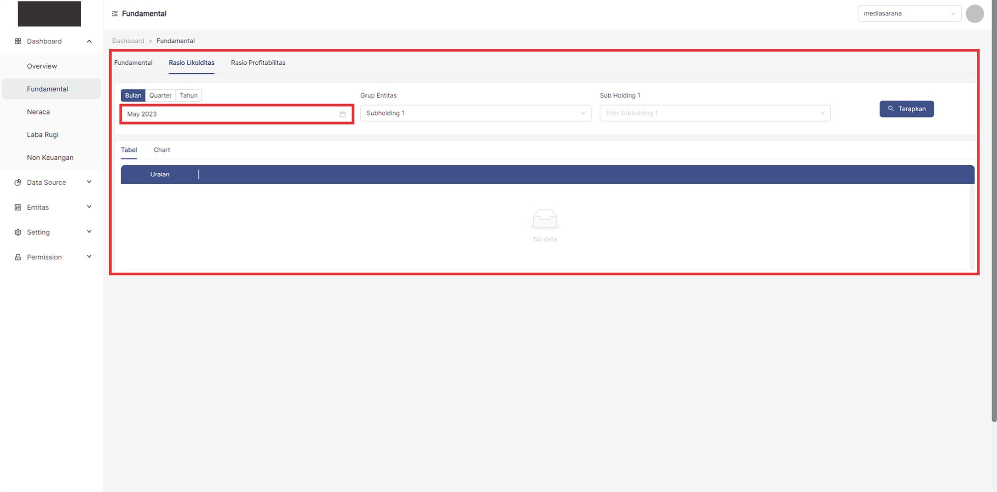Open the Pilih Subholding 1 dropdown

(x=714, y=113)
